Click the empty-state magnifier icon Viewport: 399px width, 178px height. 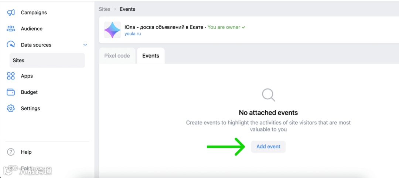(268, 95)
